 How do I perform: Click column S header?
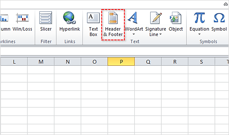[x=201, y=62]
